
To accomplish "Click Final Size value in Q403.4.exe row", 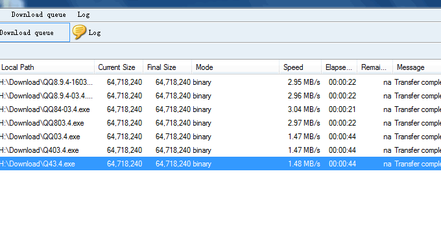I will pos(173,150).
